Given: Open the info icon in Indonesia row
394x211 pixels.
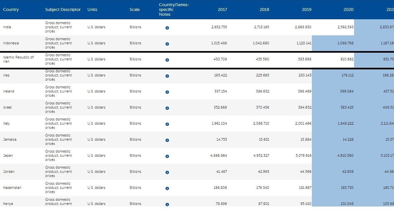Looking at the screenshot, I should coord(167,44).
